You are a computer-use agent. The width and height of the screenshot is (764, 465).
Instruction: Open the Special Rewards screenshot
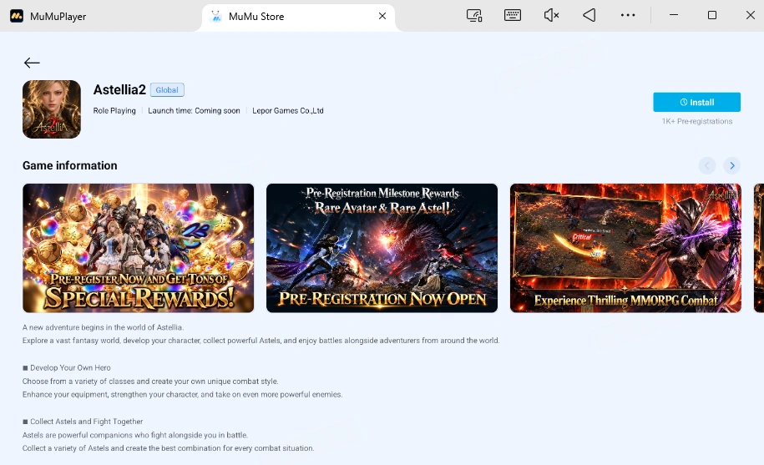(139, 248)
